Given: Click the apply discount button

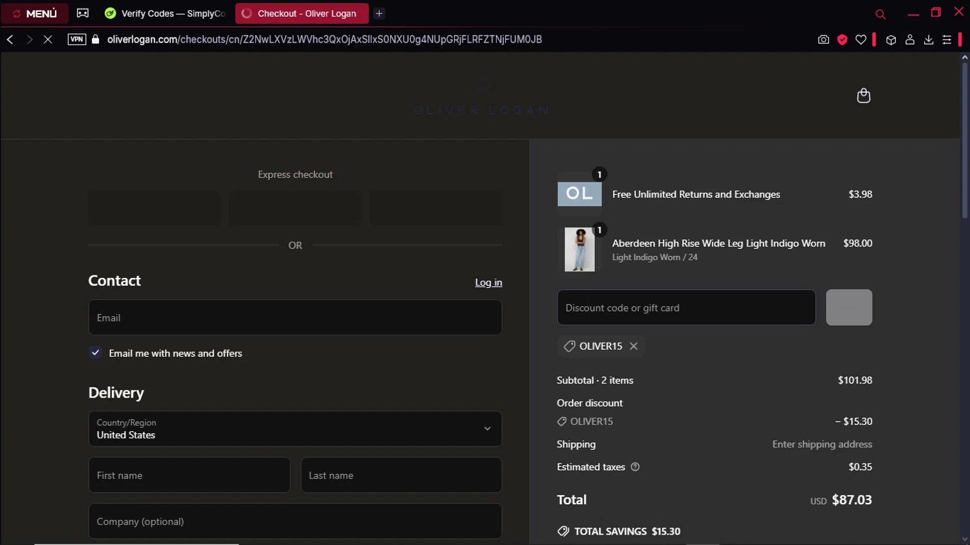Looking at the screenshot, I should 849,308.
